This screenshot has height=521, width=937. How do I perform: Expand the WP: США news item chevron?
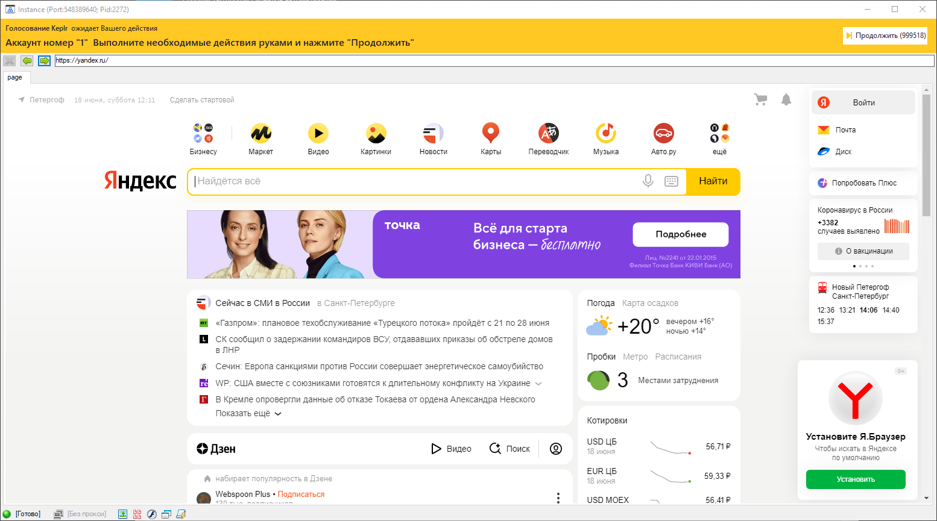[538, 384]
